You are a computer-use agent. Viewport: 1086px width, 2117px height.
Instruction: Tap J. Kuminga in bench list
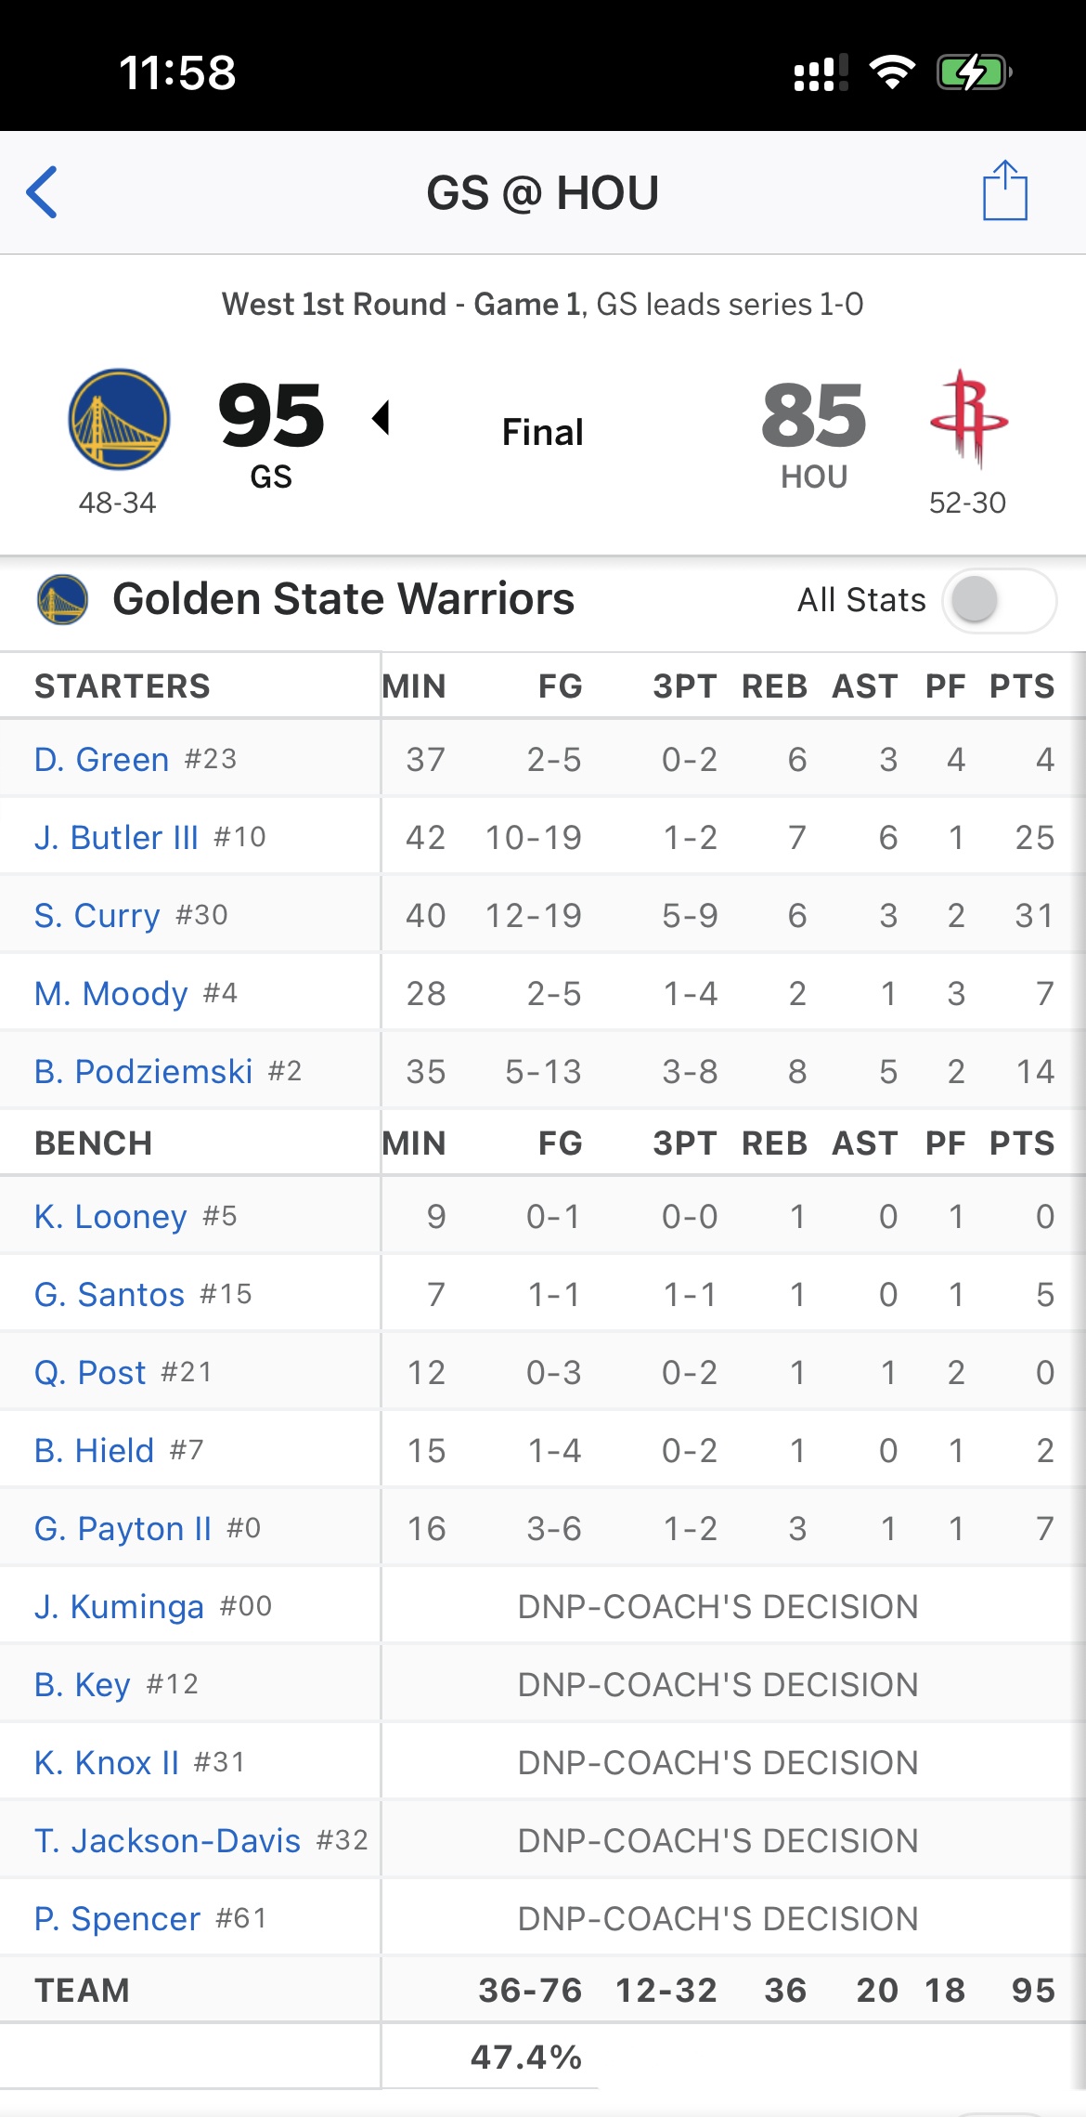point(119,1607)
